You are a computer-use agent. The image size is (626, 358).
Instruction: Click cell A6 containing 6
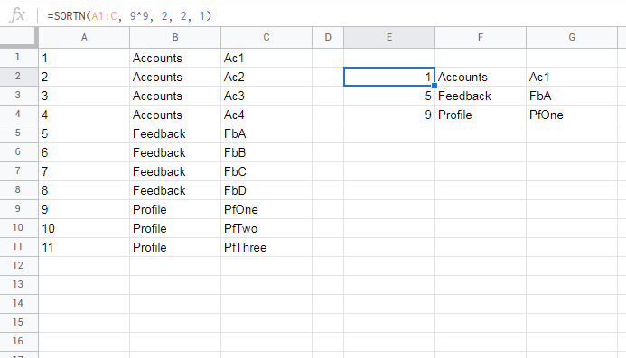[84, 152]
